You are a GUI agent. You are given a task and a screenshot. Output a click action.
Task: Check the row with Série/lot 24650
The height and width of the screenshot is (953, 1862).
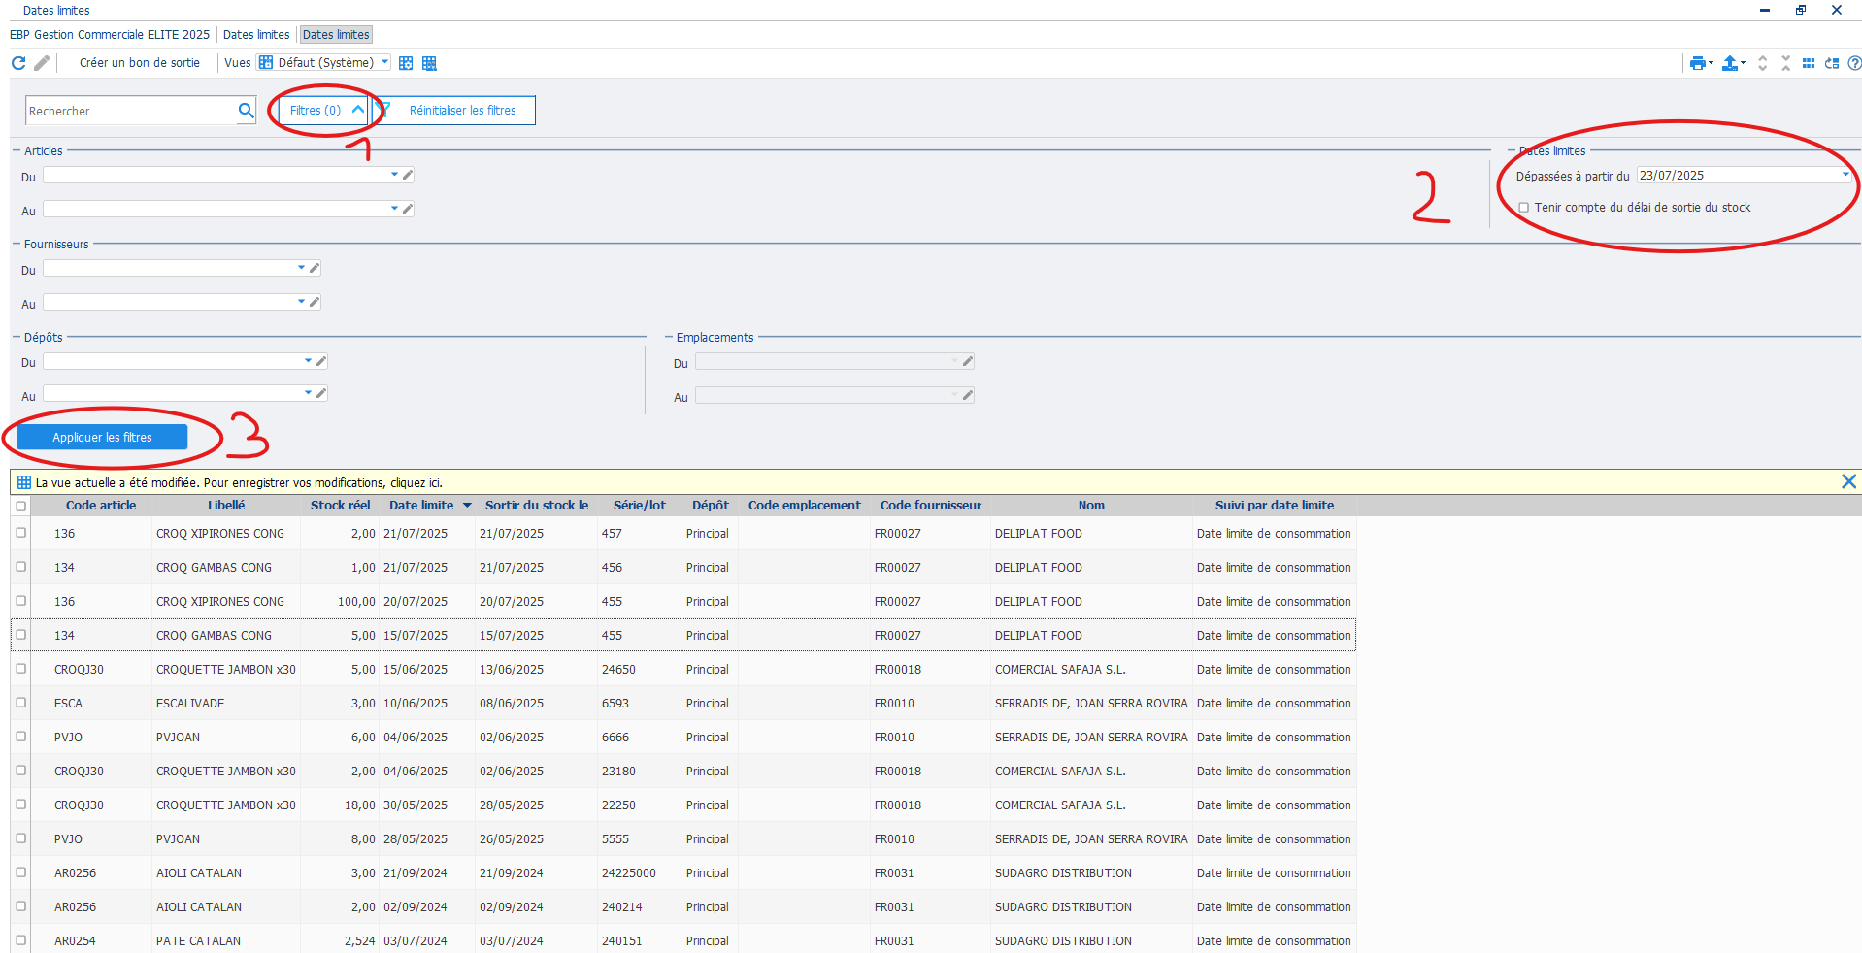pyautogui.click(x=20, y=669)
